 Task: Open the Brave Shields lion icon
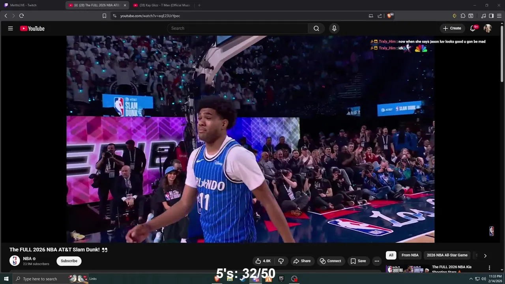click(390, 16)
